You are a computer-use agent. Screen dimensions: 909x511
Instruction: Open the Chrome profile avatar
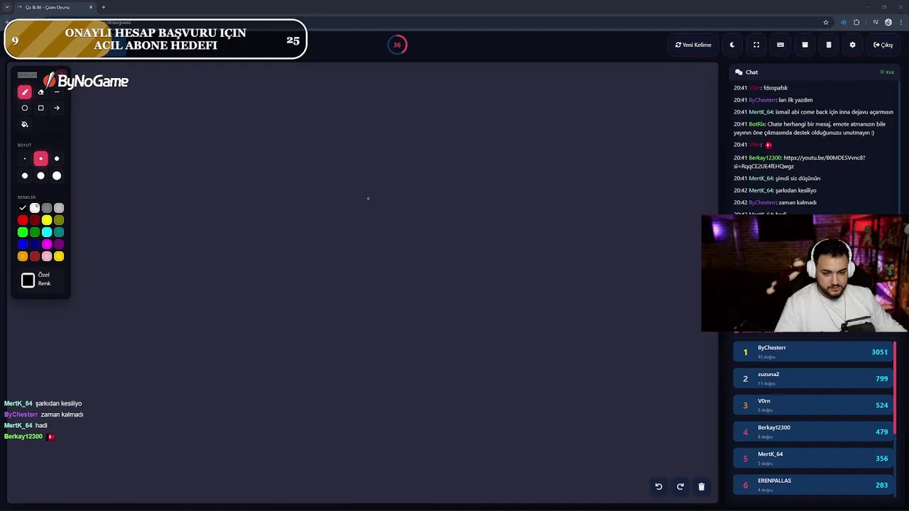888,22
